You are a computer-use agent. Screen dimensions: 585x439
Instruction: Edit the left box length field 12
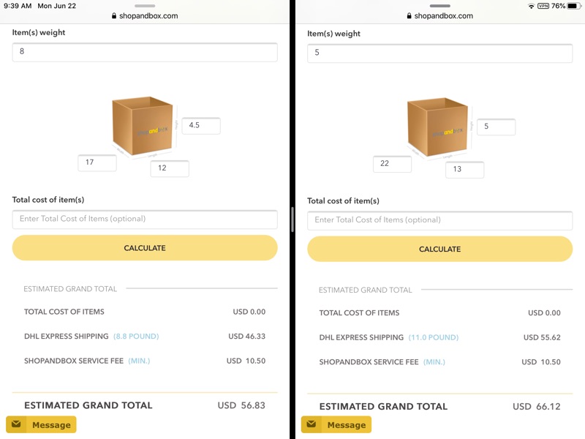(170, 168)
